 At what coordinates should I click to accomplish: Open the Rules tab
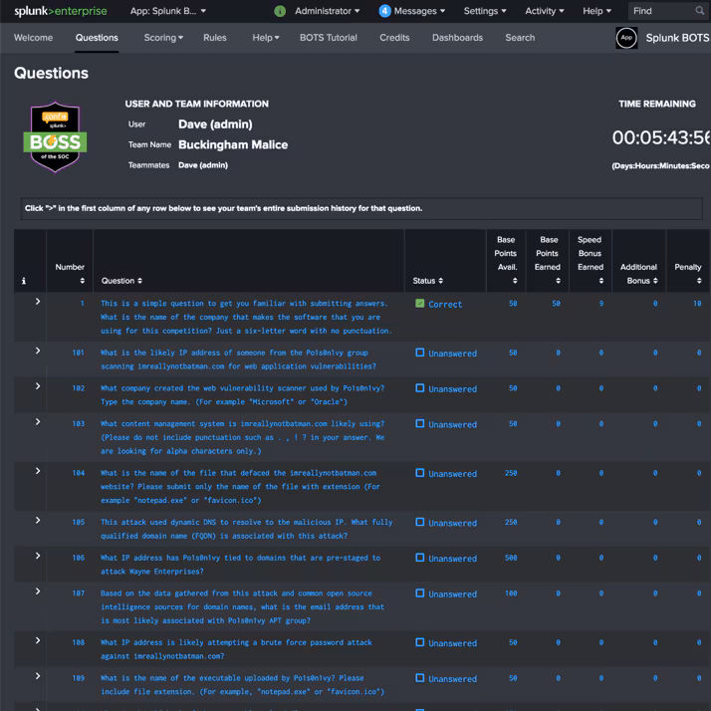coord(214,38)
